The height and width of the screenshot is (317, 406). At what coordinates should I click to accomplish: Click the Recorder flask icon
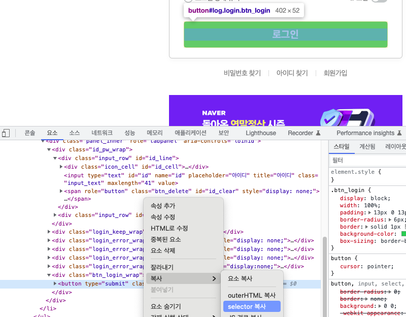point(318,133)
